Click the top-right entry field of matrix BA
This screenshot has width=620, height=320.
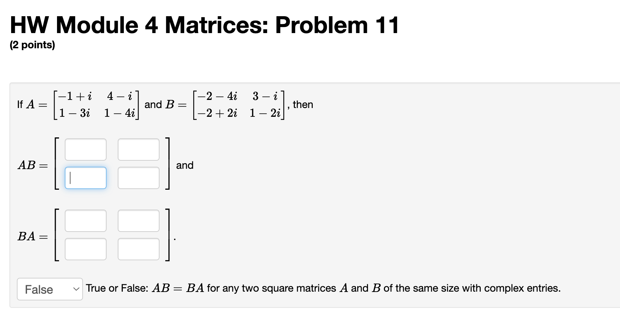tap(138, 220)
